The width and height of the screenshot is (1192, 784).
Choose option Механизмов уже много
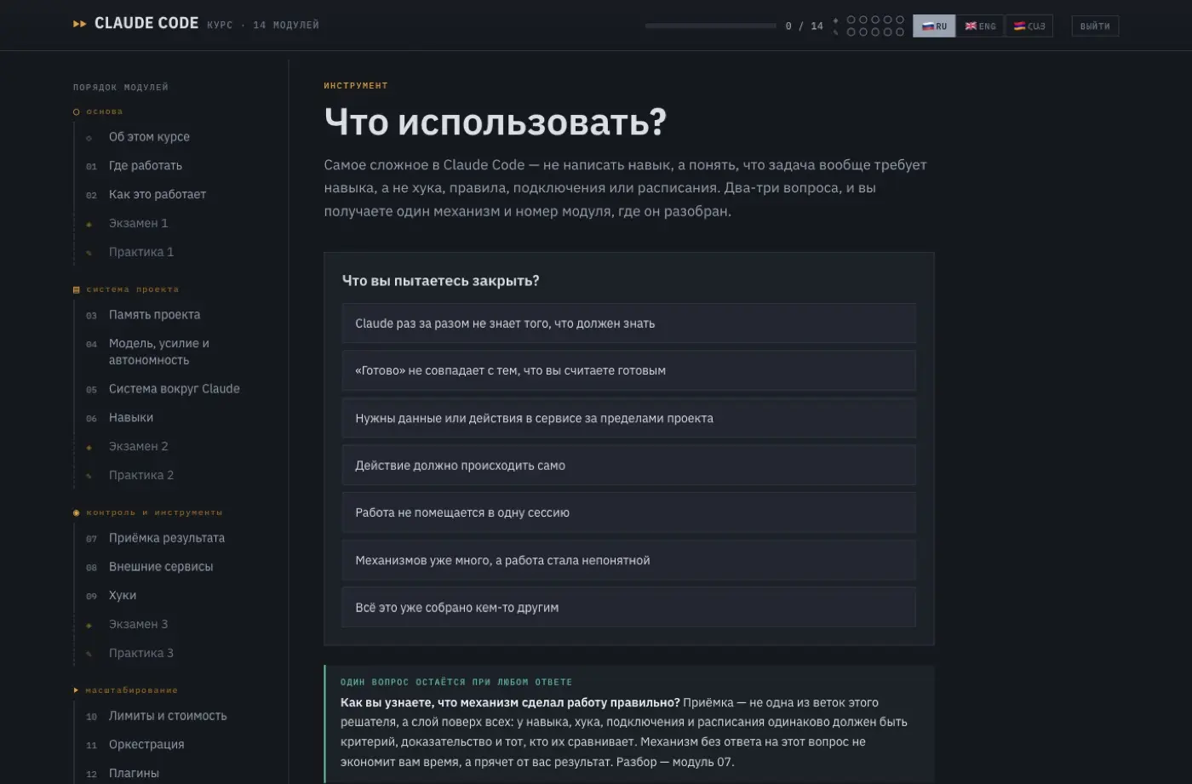[628, 560]
